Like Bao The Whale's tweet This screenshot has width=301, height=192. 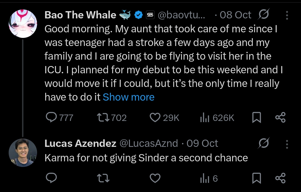155,118
